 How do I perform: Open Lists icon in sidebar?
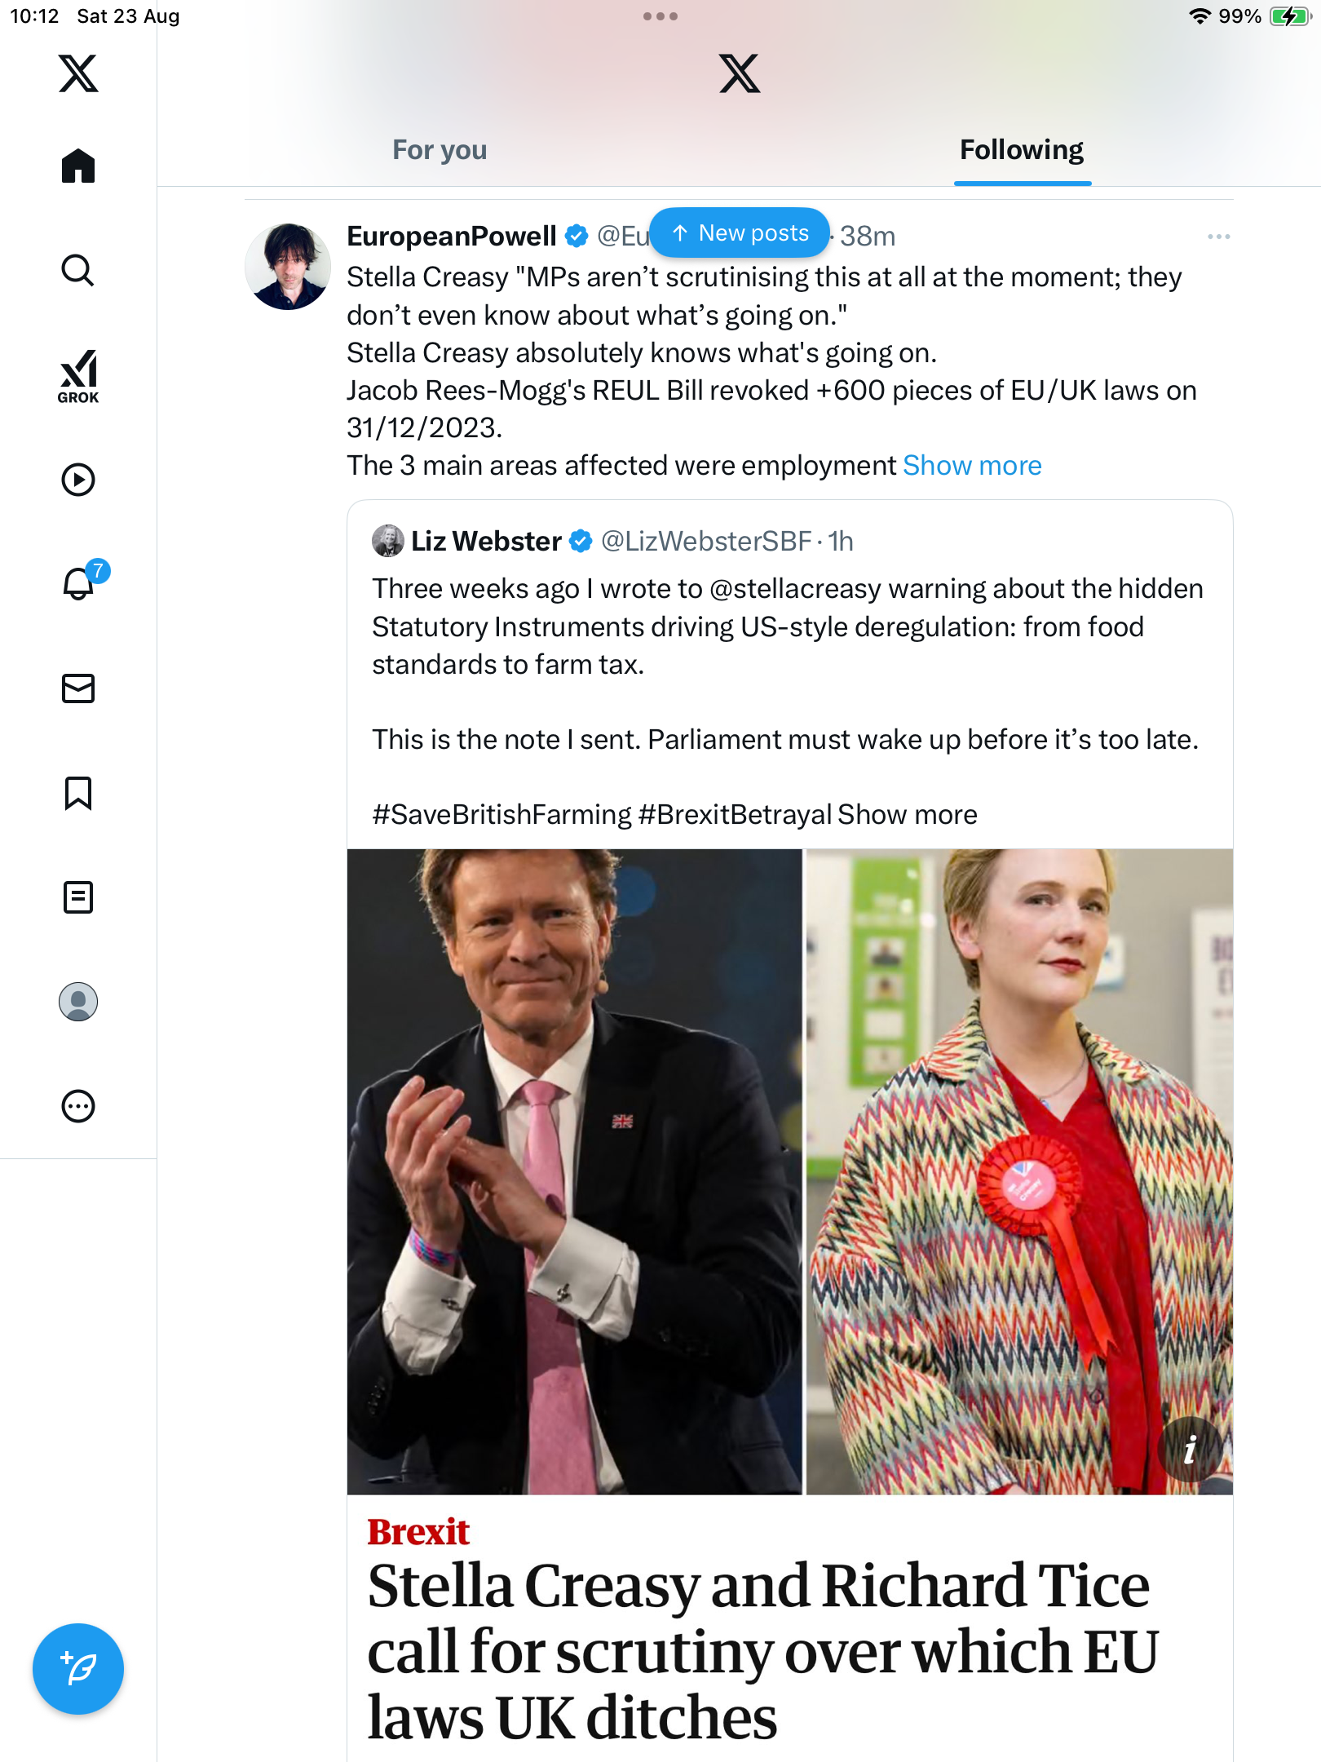click(78, 897)
